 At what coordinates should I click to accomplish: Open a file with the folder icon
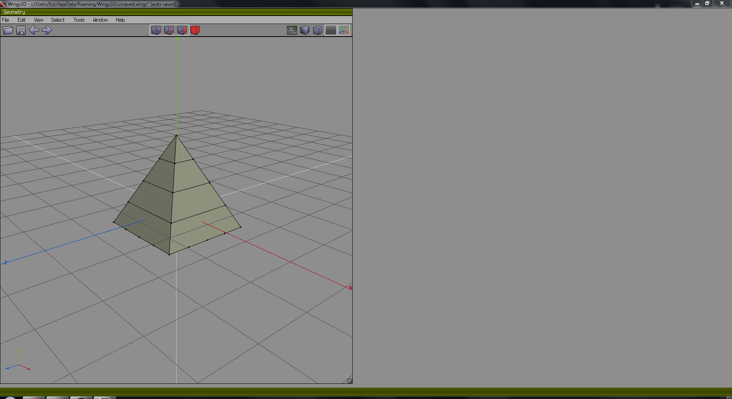pos(8,30)
